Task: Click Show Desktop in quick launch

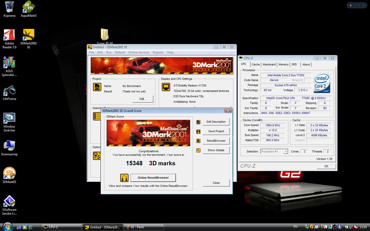Action: coord(18,227)
